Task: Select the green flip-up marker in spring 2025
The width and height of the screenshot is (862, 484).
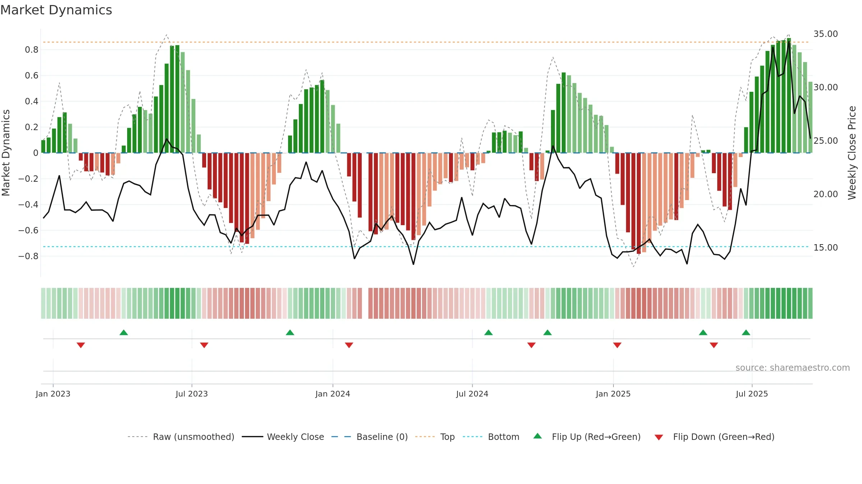Action: (703, 332)
